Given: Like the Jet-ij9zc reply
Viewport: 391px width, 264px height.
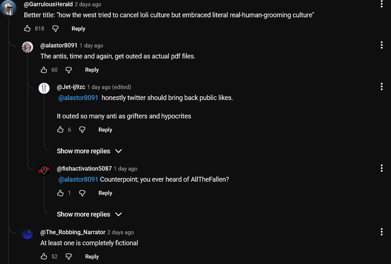Looking at the screenshot, I should tap(61, 130).
